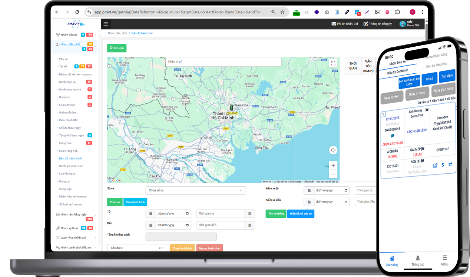Clear the Tốc độ x1 selection with x
Screen dimensions: 470x277
(160, 248)
